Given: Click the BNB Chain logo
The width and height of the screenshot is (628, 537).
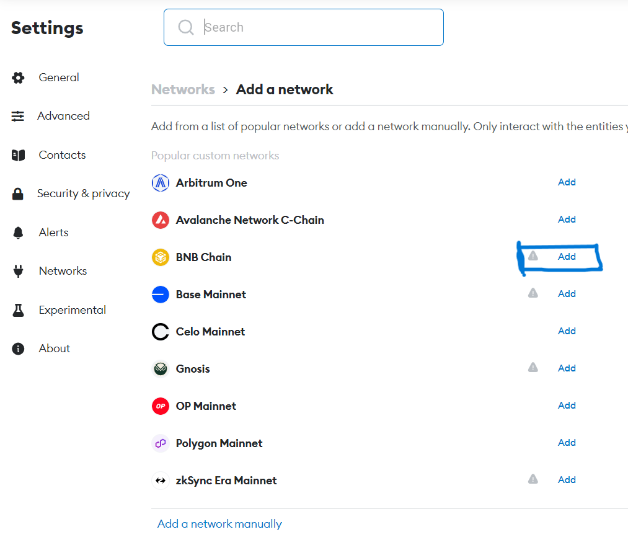Looking at the screenshot, I should pyautogui.click(x=160, y=257).
